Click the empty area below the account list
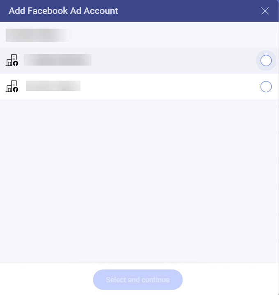The image size is (279, 295). click(x=139, y=180)
